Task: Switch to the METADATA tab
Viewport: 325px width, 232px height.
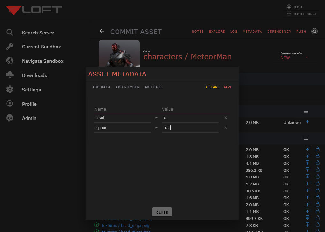Action: click(252, 31)
